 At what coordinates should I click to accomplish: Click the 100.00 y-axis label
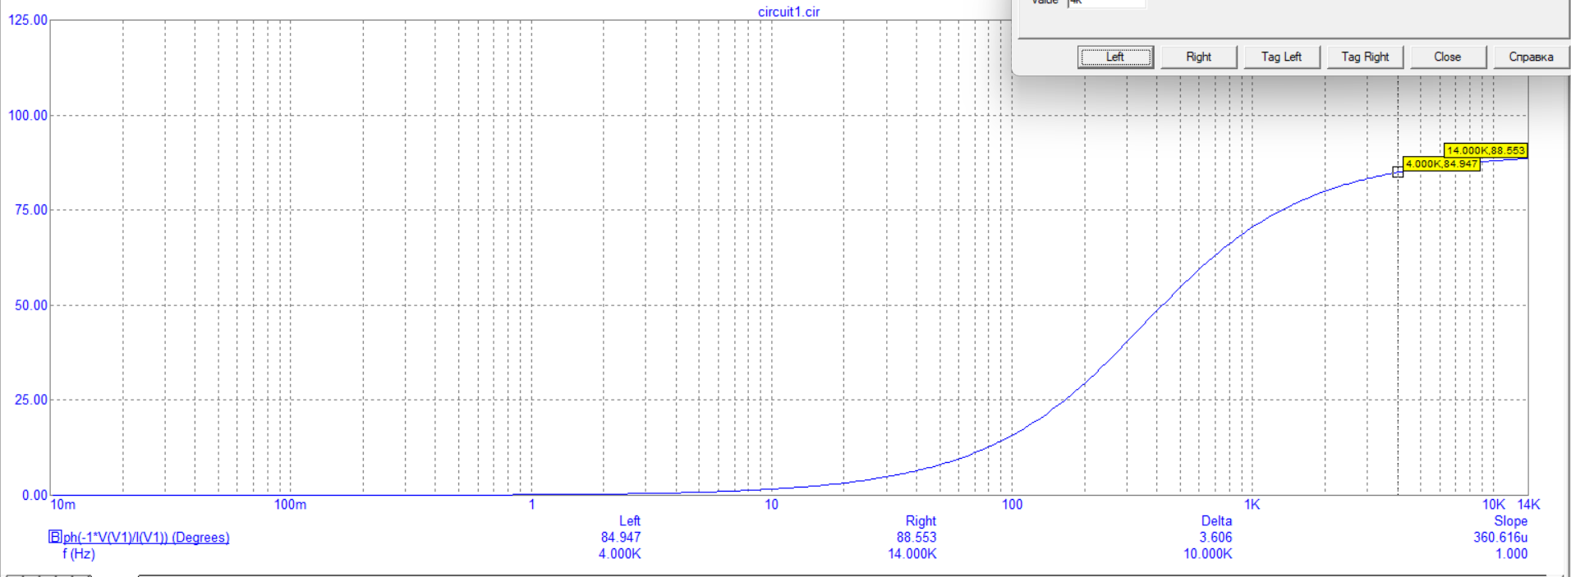point(28,115)
